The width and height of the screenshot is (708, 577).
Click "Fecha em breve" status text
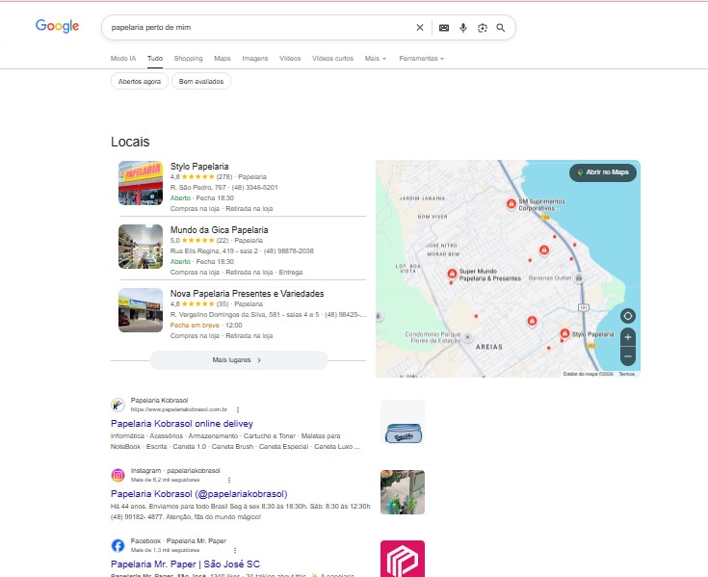(195, 325)
